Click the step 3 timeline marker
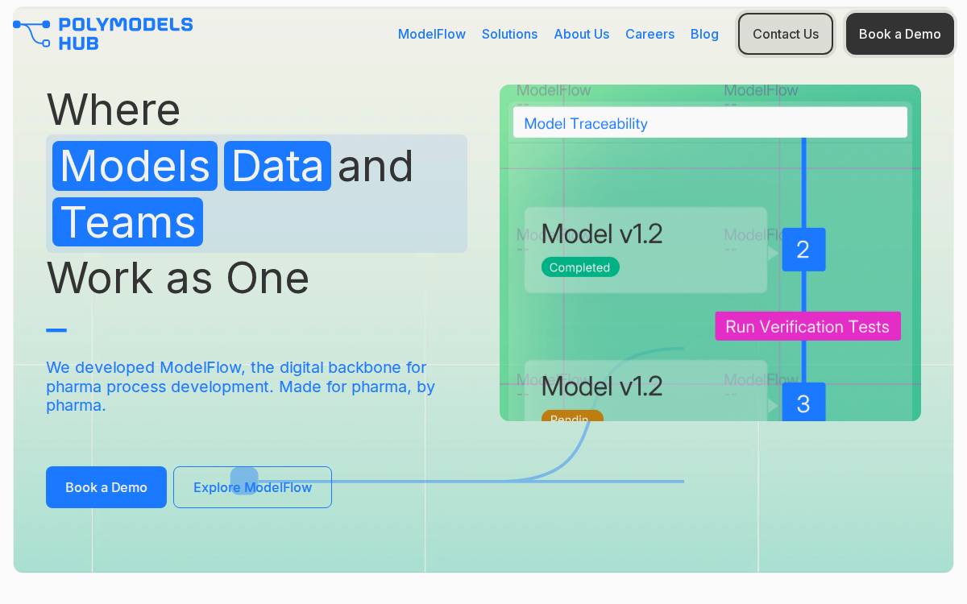The height and width of the screenshot is (604, 967). pos(803,402)
